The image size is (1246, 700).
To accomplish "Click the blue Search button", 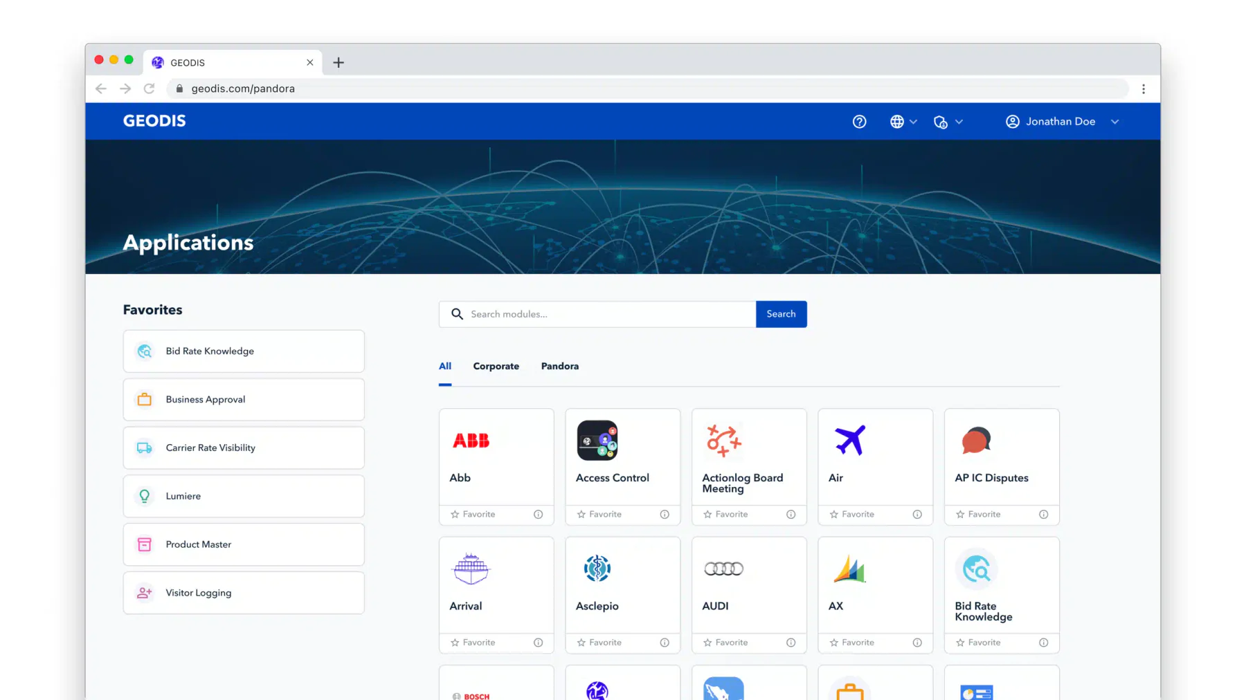I will (x=781, y=314).
